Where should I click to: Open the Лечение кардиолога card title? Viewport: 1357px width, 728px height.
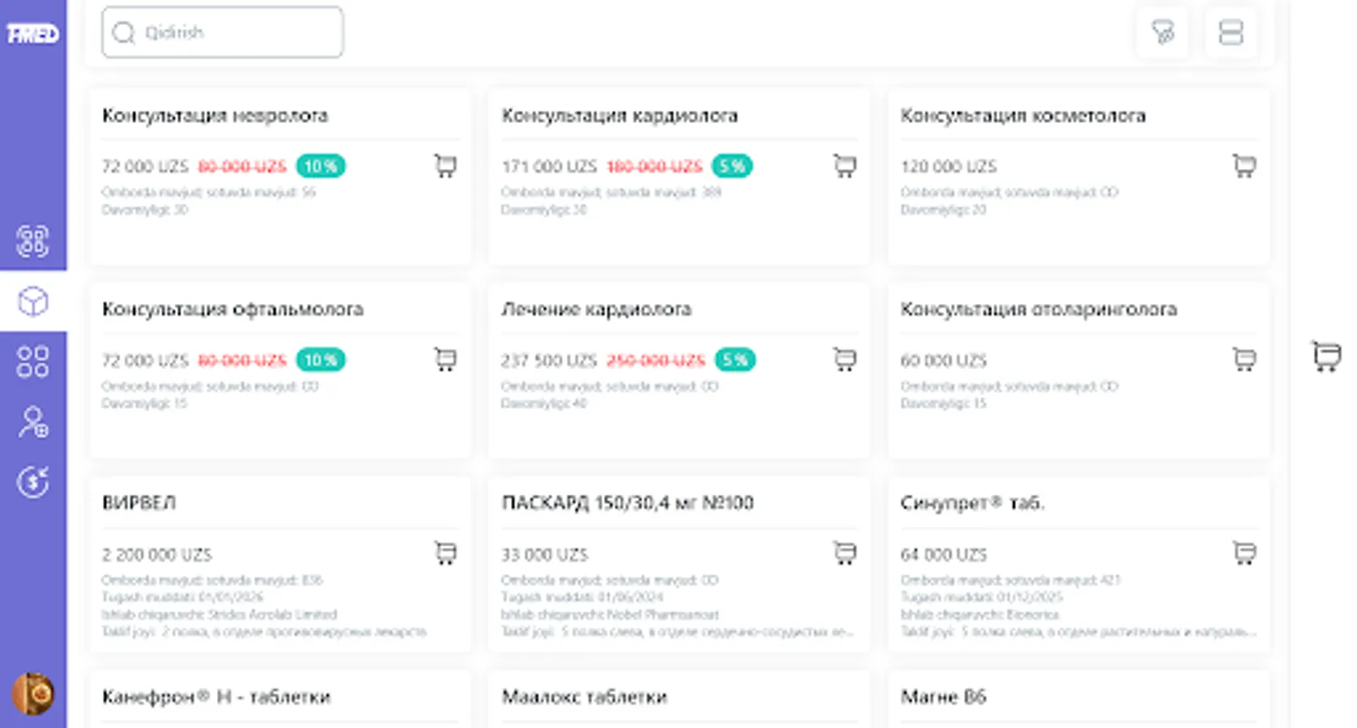pos(596,309)
